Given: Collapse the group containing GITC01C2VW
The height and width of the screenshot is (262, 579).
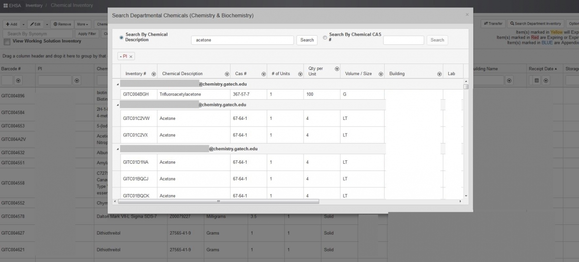Looking at the screenshot, I should [x=118, y=105].
